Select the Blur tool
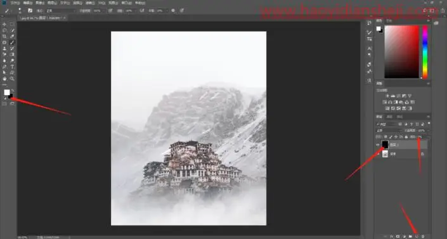This screenshot has height=239, width=447. [4, 60]
